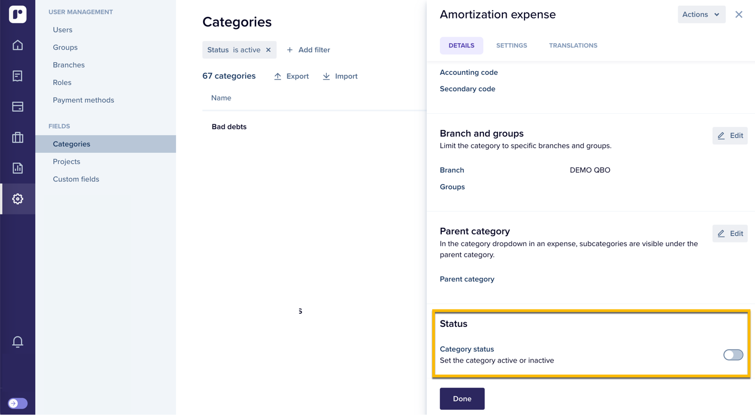Image resolution: width=755 pixels, height=417 pixels.
Task: Open notifications bell icon
Action: tap(17, 342)
